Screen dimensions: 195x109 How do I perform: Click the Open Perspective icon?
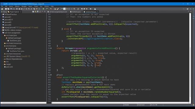coord(188,9)
